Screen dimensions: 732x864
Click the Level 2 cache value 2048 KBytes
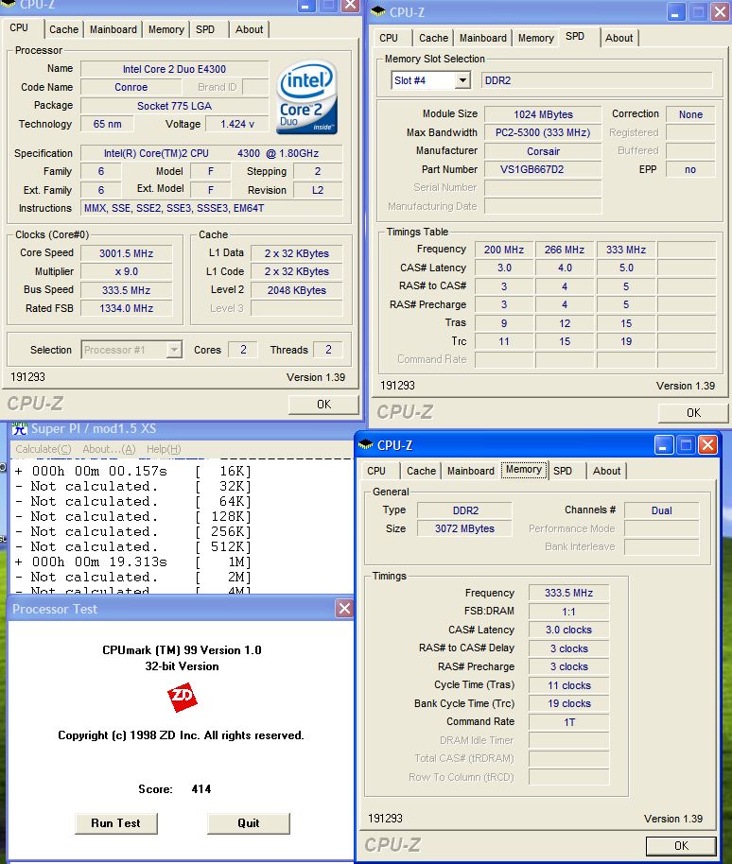[x=297, y=290]
